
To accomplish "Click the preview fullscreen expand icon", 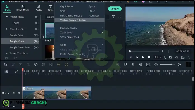I will pos(189,57).
